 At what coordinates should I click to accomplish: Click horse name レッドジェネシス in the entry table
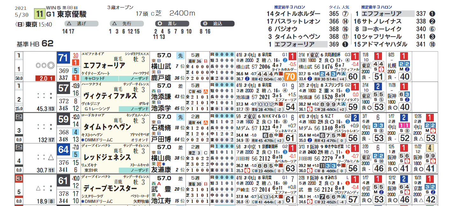(x=107, y=157)
